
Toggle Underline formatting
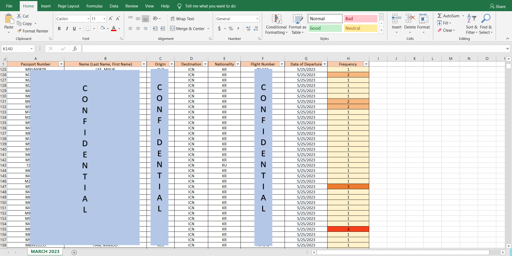(74, 28)
